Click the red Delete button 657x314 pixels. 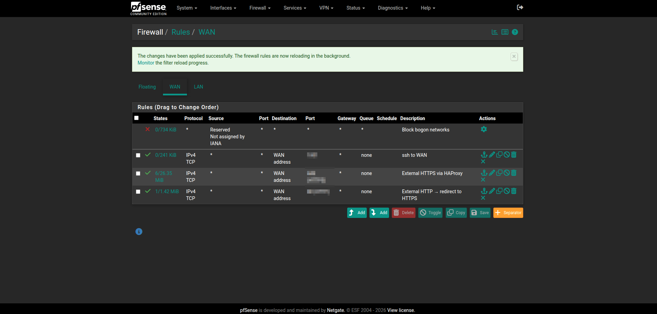403,213
